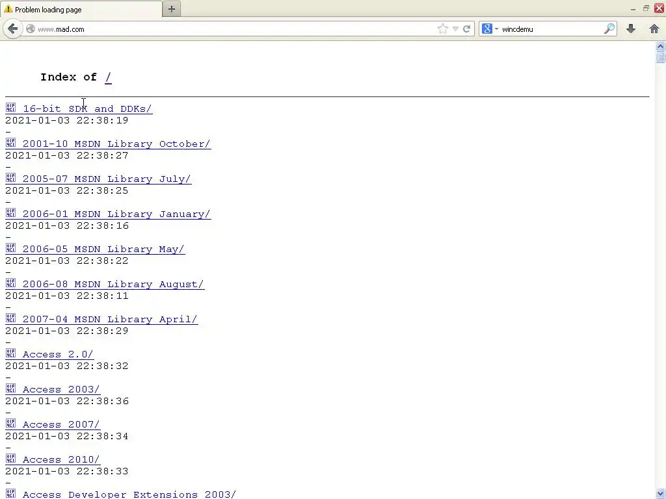Click folder icon beside 2006-08 MSDN Library August
This screenshot has width=666, height=499.
(x=10, y=283)
